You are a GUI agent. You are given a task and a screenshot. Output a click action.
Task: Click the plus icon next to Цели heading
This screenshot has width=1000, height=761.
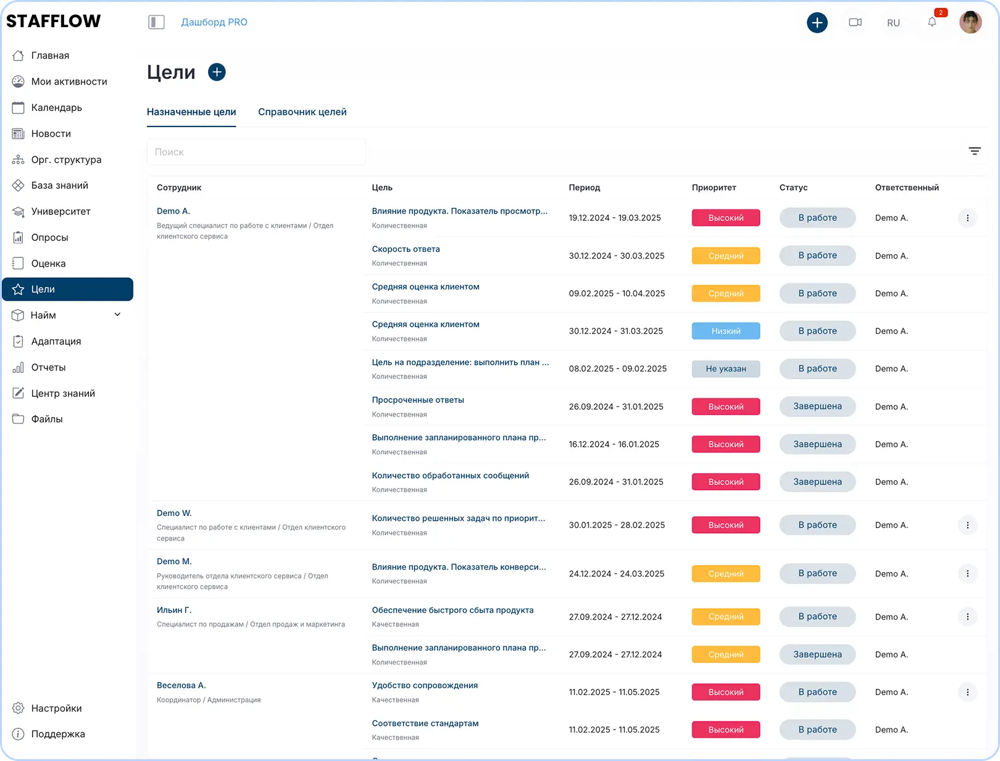[217, 72]
